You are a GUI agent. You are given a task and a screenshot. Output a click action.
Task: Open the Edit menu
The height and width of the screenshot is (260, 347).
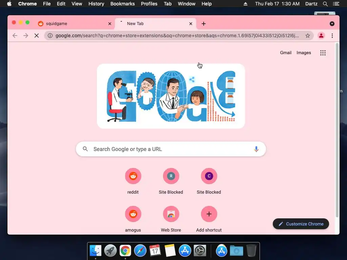click(x=61, y=4)
